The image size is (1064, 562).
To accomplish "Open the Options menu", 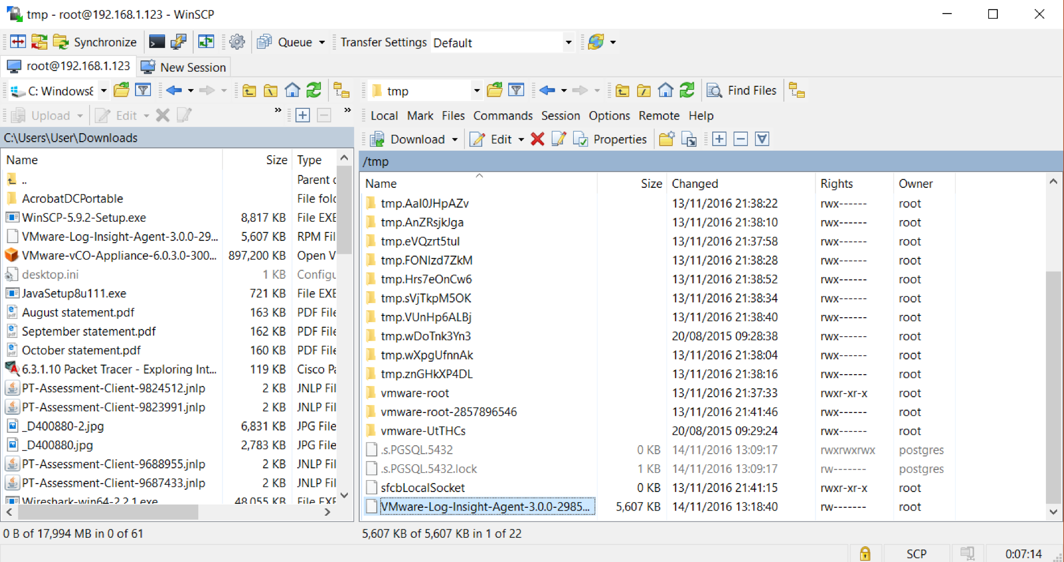I will (609, 116).
